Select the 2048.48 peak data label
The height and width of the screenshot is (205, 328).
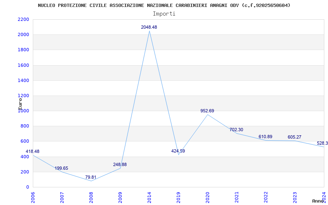149,27
